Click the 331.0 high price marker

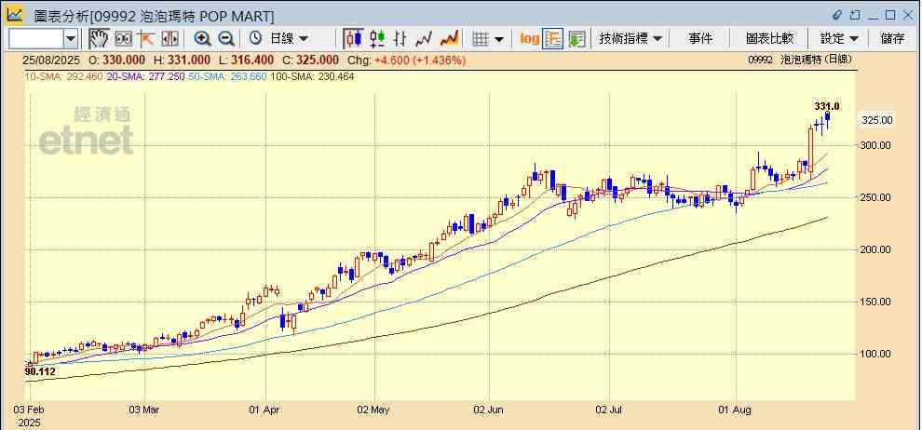click(827, 106)
